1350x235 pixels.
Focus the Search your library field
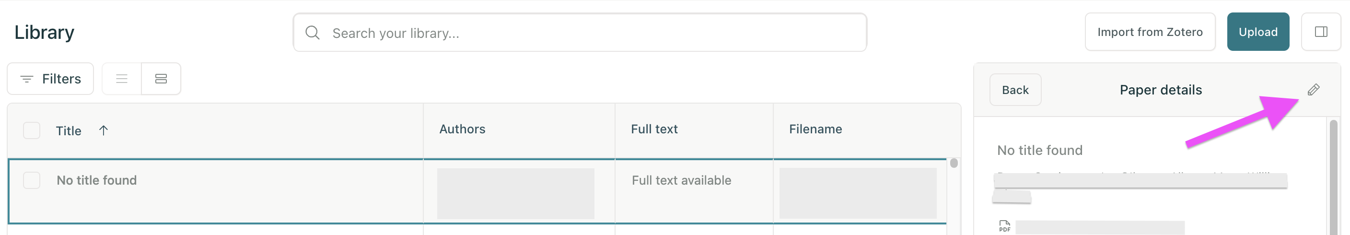point(580,33)
